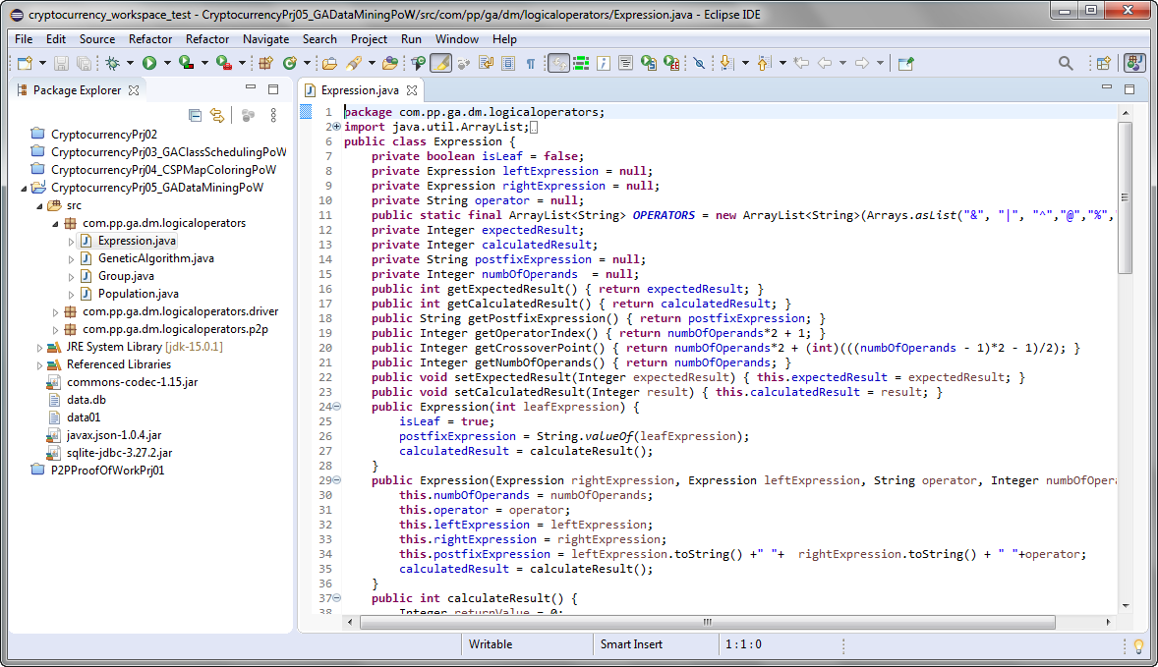Click the Pin Editor icon
Image resolution: width=1158 pixels, height=667 pixels.
[905, 63]
